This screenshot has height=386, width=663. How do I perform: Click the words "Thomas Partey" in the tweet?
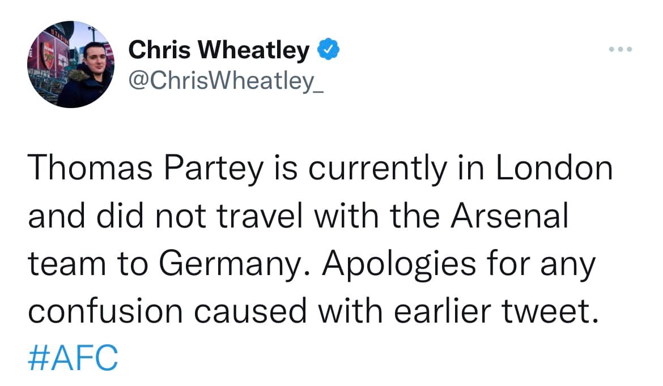147,169
